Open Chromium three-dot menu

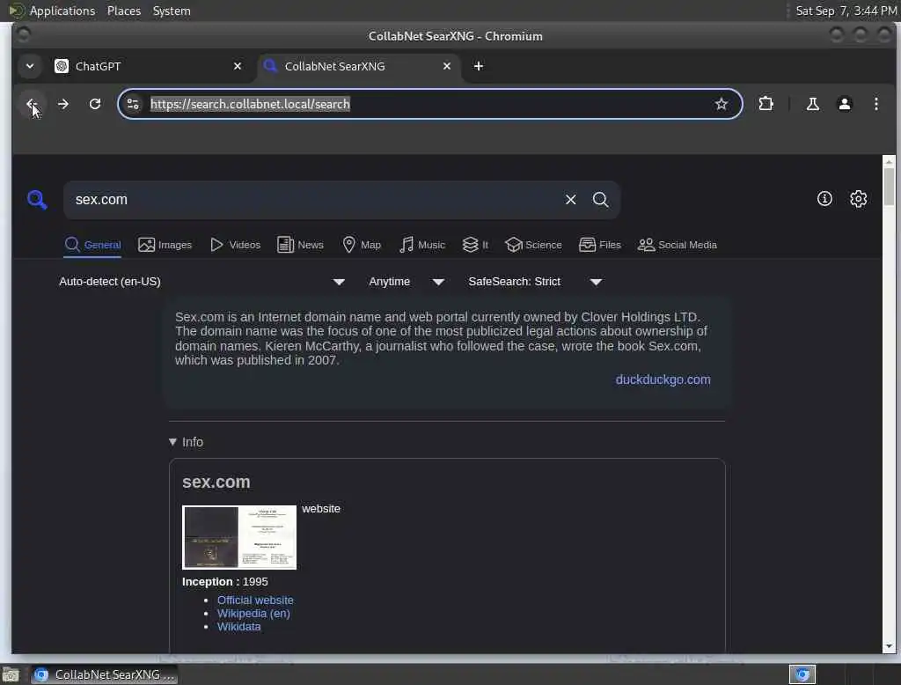pos(876,104)
